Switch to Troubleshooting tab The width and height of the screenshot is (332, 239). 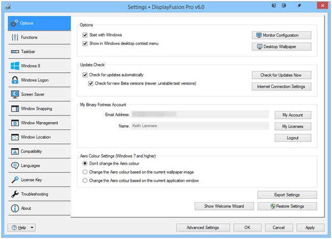point(39,194)
